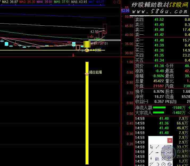The image size is (190, 166).
Task: Click the MA4 moving average label
Action: pos(44,2)
